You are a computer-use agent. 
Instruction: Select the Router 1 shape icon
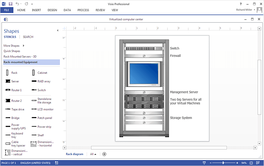(x=8, y=90)
